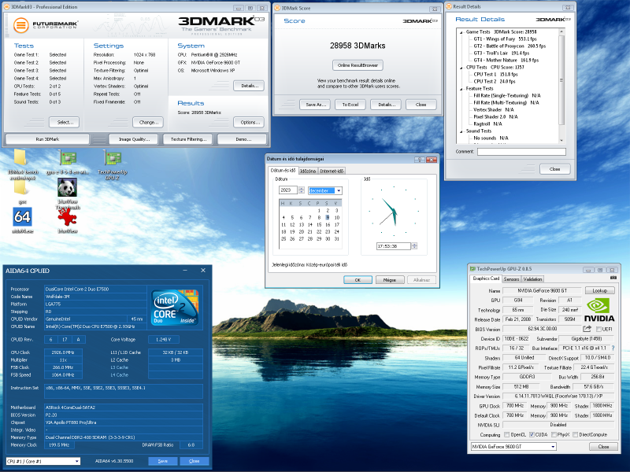The width and height of the screenshot is (630, 472).
Task: Switch to the Validation tab in GPU-Z
Action: (x=532, y=279)
